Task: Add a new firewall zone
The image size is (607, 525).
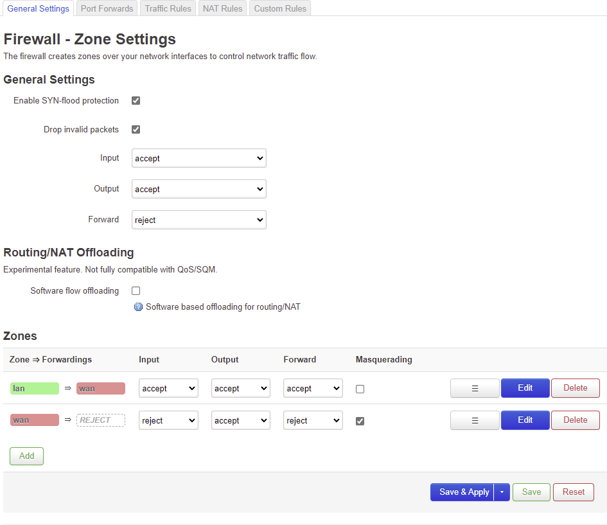Action: click(x=26, y=456)
